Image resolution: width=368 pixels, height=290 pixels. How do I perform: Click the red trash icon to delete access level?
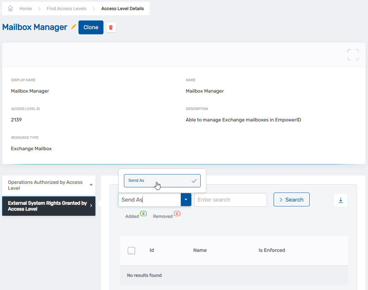[x=111, y=27]
